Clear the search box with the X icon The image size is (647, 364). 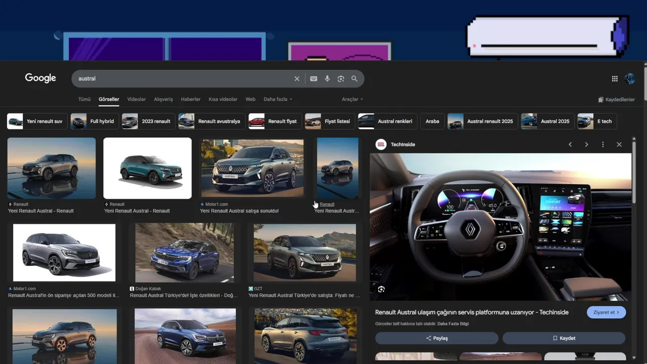click(297, 79)
